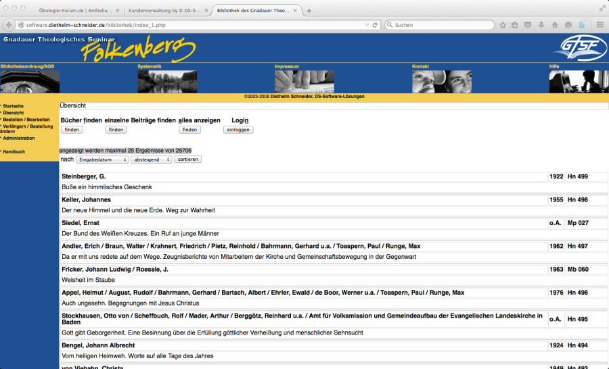Click signature Mb 060

(578, 269)
